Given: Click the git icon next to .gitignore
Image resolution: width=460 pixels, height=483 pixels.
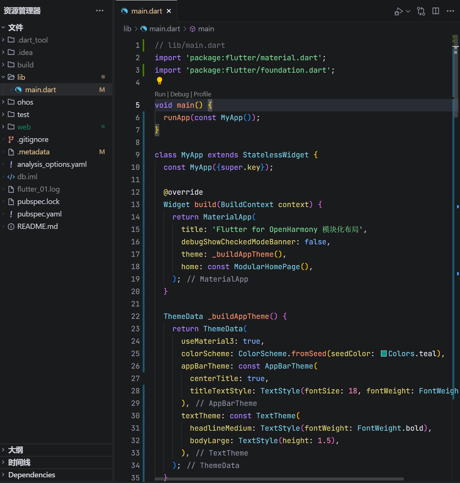Looking at the screenshot, I should (11, 139).
